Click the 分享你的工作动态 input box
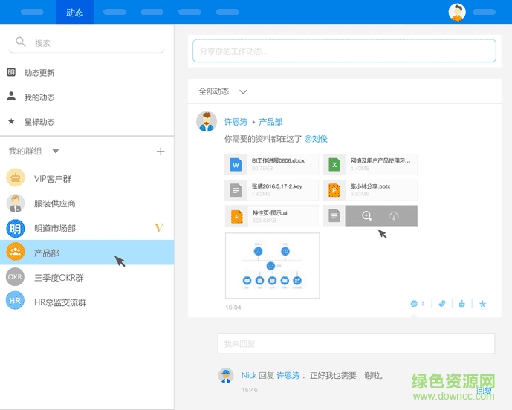This screenshot has width=512, height=410. tap(344, 51)
